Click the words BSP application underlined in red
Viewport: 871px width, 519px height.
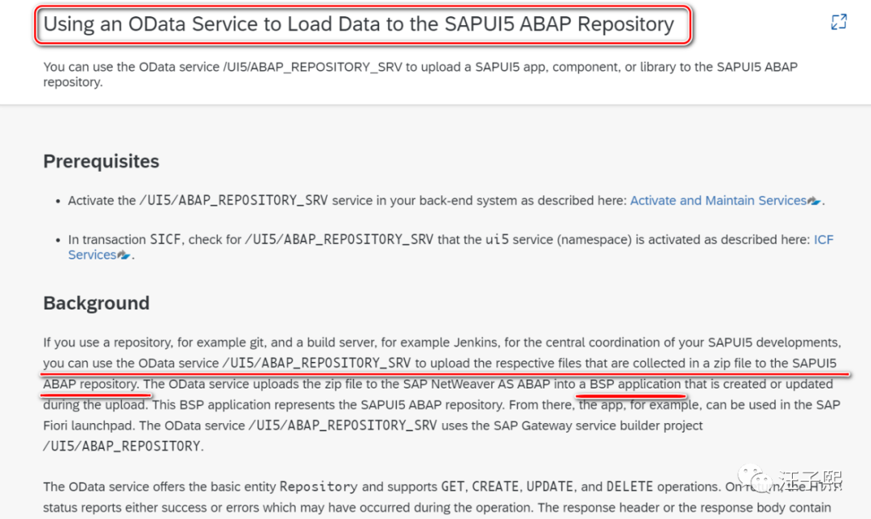(x=635, y=384)
